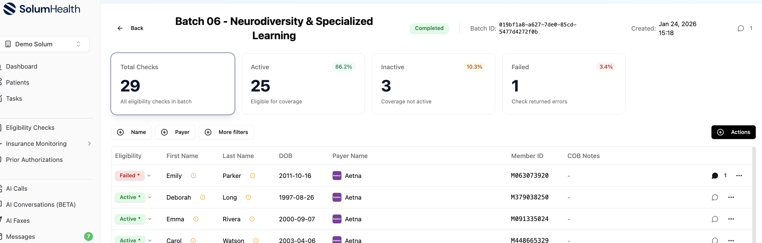Open Dashboard in sidebar
Image resolution: width=762 pixels, height=243 pixels.
pyautogui.click(x=21, y=67)
